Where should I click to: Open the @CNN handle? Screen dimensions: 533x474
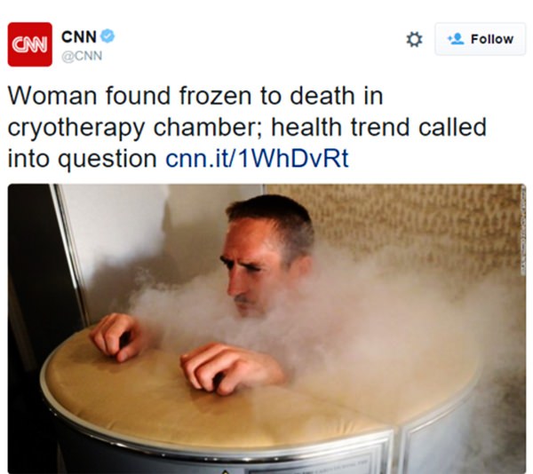tap(82, 56)
